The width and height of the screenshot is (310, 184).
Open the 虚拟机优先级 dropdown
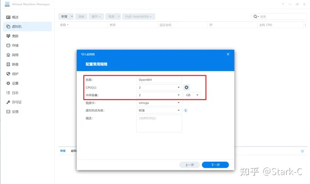pyautogui.click(x=159, y=110)
